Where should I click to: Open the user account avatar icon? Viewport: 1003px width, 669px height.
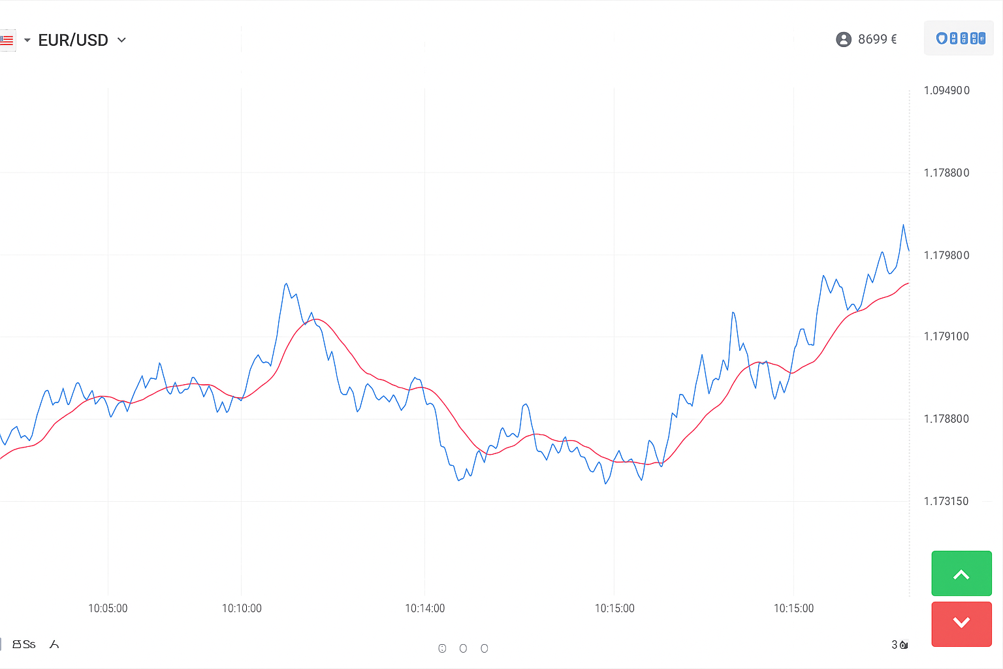point(844,39)
